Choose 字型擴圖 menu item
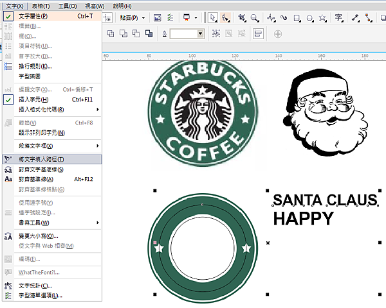 pyautogui.click(x=52, y=76)
